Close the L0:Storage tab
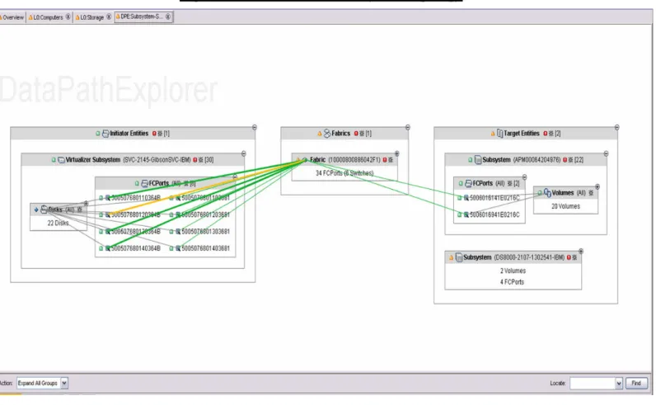 109,16
